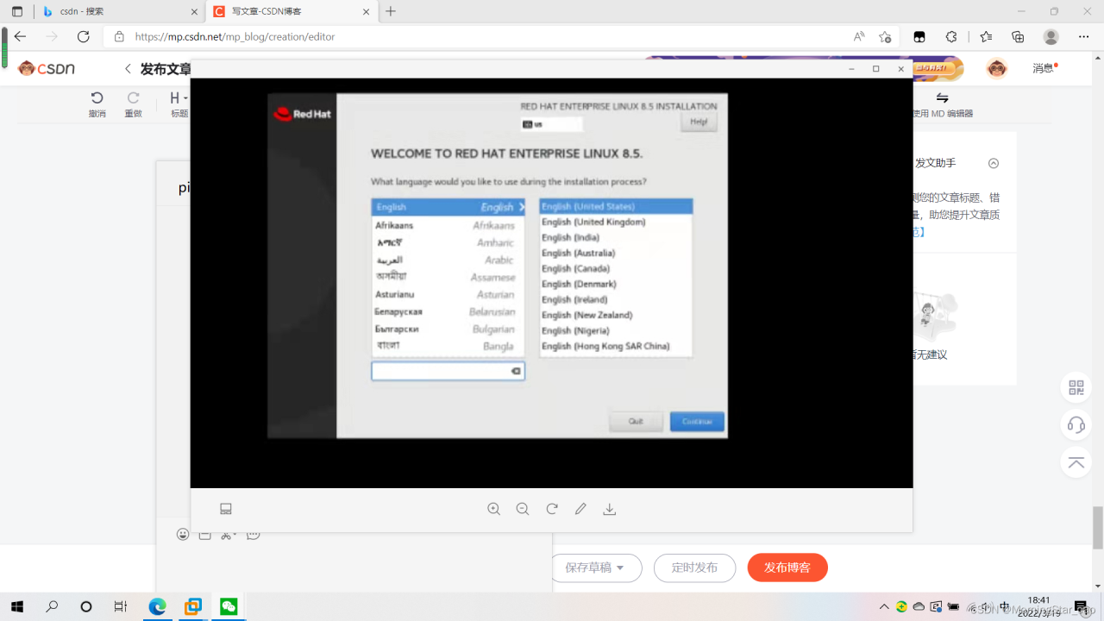Show hidden system tray icons
This screenshot has height=621, width=1104.
click(884, 606)
